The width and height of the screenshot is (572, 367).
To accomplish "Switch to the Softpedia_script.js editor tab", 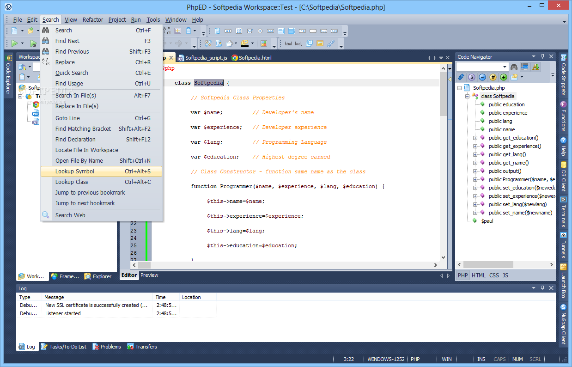I will point(202,58).
